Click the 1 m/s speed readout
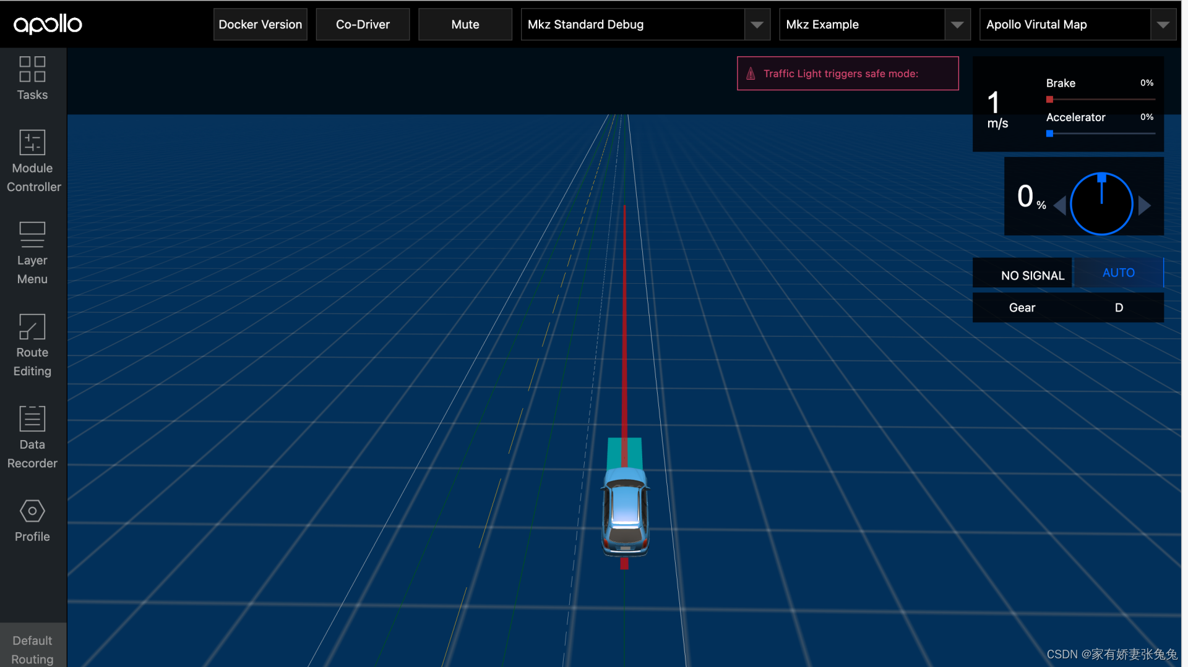Image resolution: width=1188 pixels, height=667 pixels. pyautogui.click(x=997, y=109)
